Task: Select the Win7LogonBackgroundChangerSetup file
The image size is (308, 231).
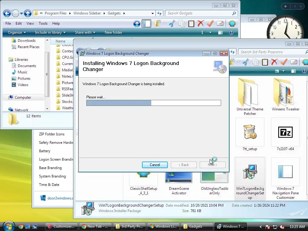Action: point(250,178)
